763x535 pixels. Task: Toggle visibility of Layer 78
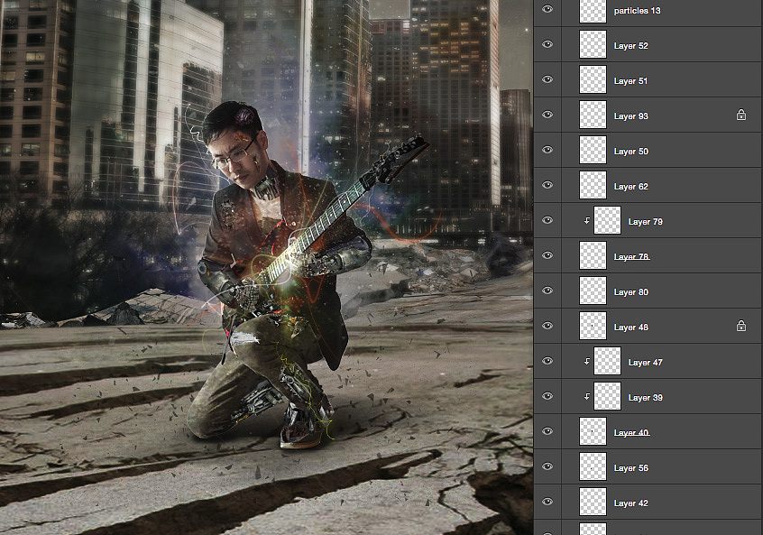(x=547, y=255)
